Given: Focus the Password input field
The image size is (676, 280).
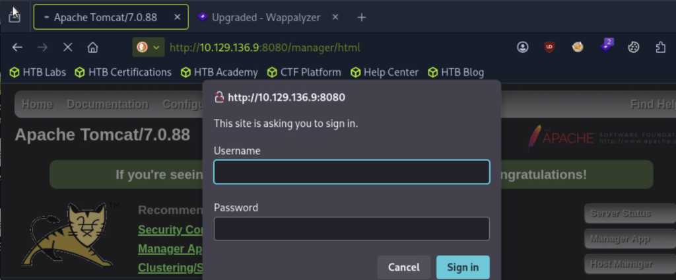Looking at the screenshot, I should (352, 228).
